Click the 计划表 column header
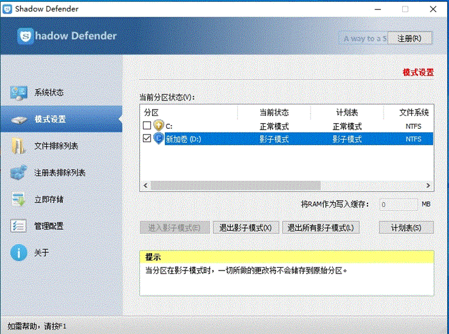Viewport: 449px width, 334px height. click(347, 112)
